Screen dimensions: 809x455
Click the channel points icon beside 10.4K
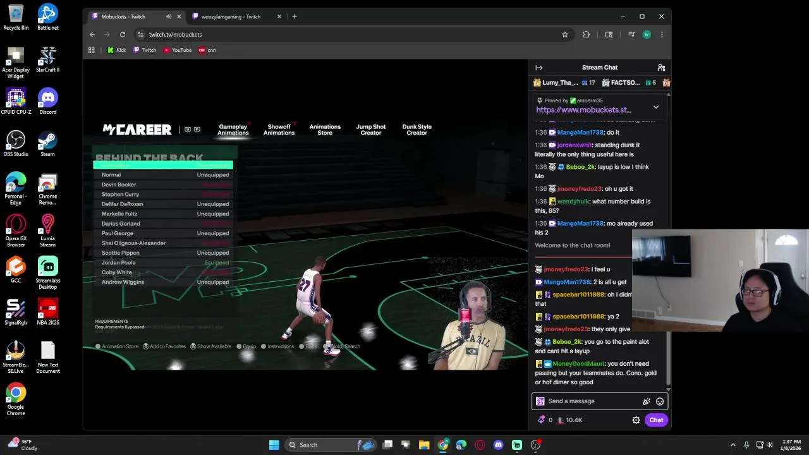(560, 420)
